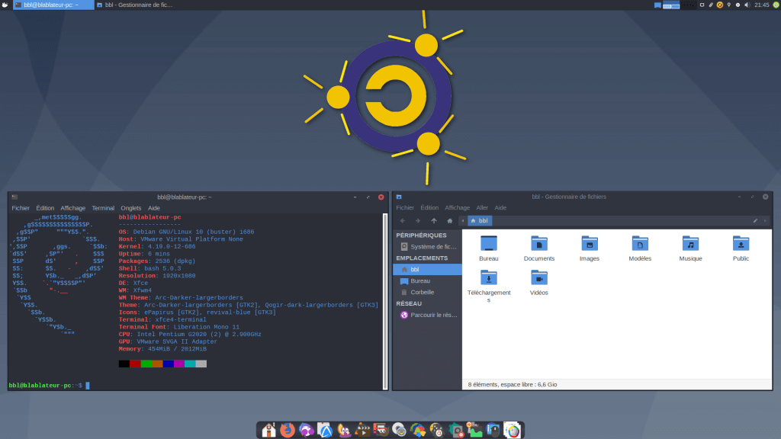The width and height of the screenshot is (781, 439).
Task: Click the show desktop icon in panel
Action: coord(657,5)
